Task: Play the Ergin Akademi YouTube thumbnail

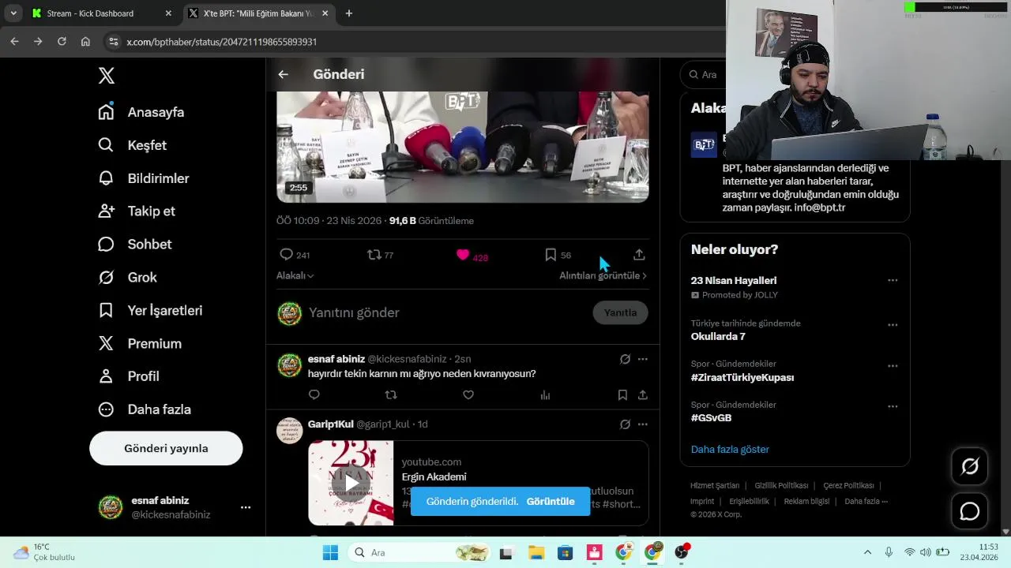Action: [x=351, y=483]
